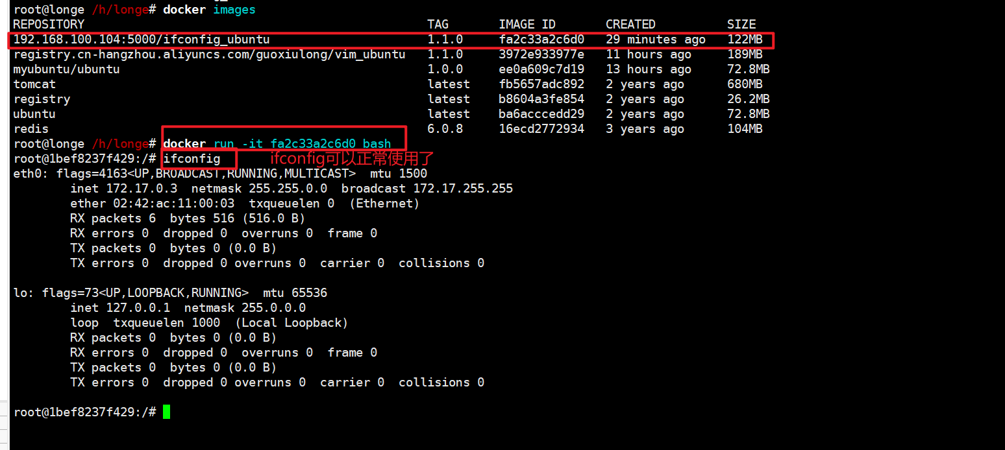
Task: Select the registry.cn-hangzhou.aliyuncs.com vim_ubuntu repository
Action: click(x=209, y=54)
